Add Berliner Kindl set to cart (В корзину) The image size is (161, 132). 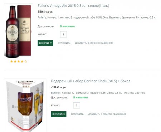[59, 114]
